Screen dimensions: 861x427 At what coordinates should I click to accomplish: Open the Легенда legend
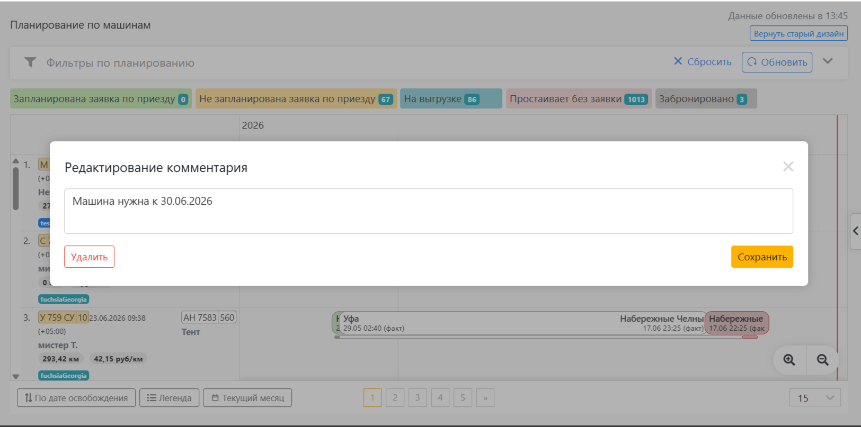[x=169, y=398]
